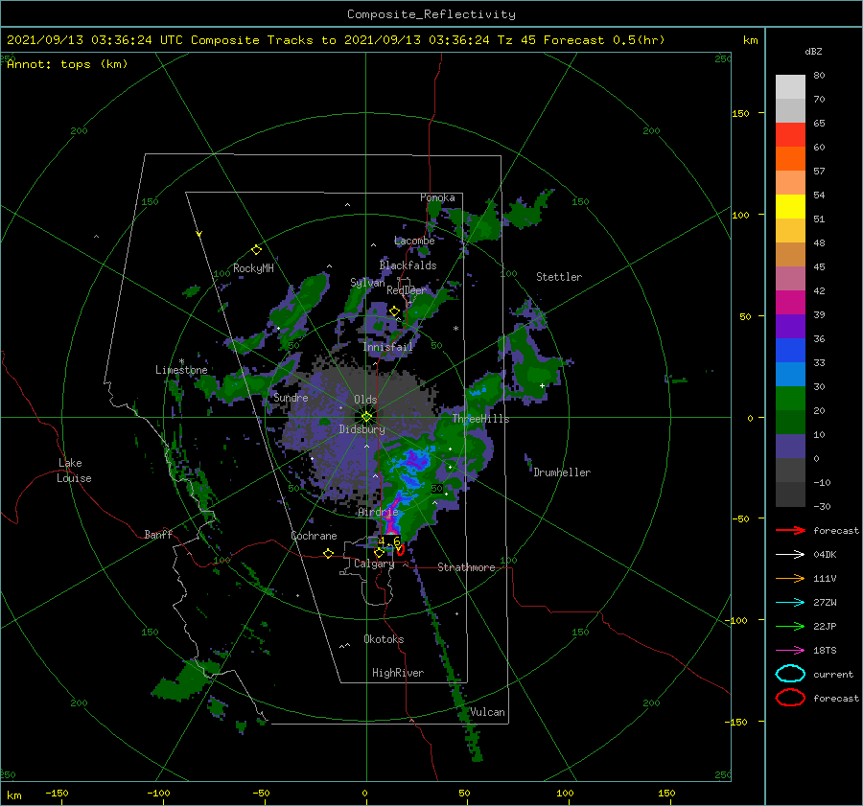Click the Lake Louise label

(74, 471)
